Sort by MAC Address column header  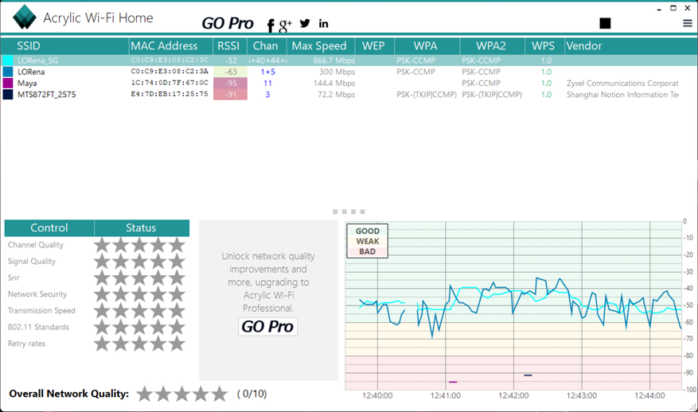(x=171, y=46)
